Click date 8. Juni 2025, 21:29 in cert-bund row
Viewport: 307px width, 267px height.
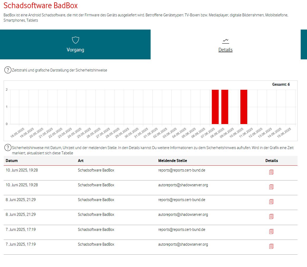click(x=21, y=200)
